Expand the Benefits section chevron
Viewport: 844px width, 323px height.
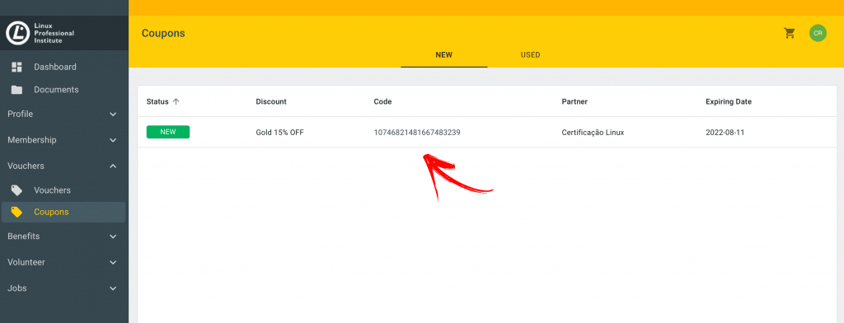click(x=113, y=236)
